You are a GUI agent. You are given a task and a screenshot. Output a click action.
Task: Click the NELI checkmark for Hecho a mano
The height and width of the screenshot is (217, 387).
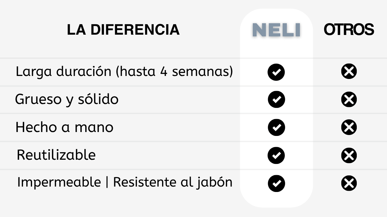(x=276, y=127)
